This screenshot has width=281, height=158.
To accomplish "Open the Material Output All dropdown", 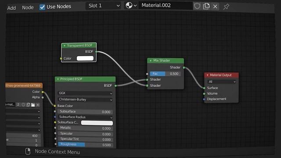I will point(222,82).
